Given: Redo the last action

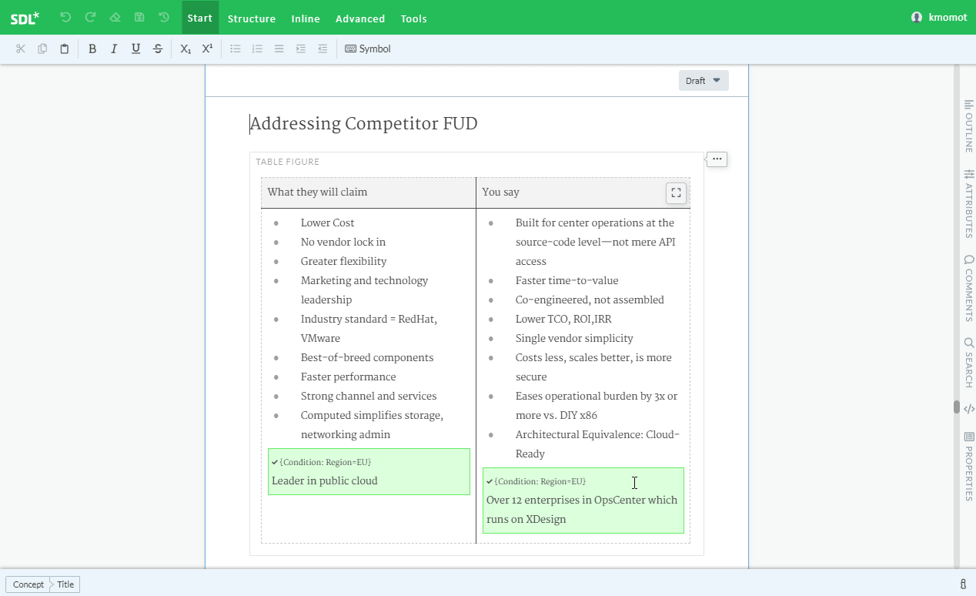Looking at the screenshot, I should 90,17.
